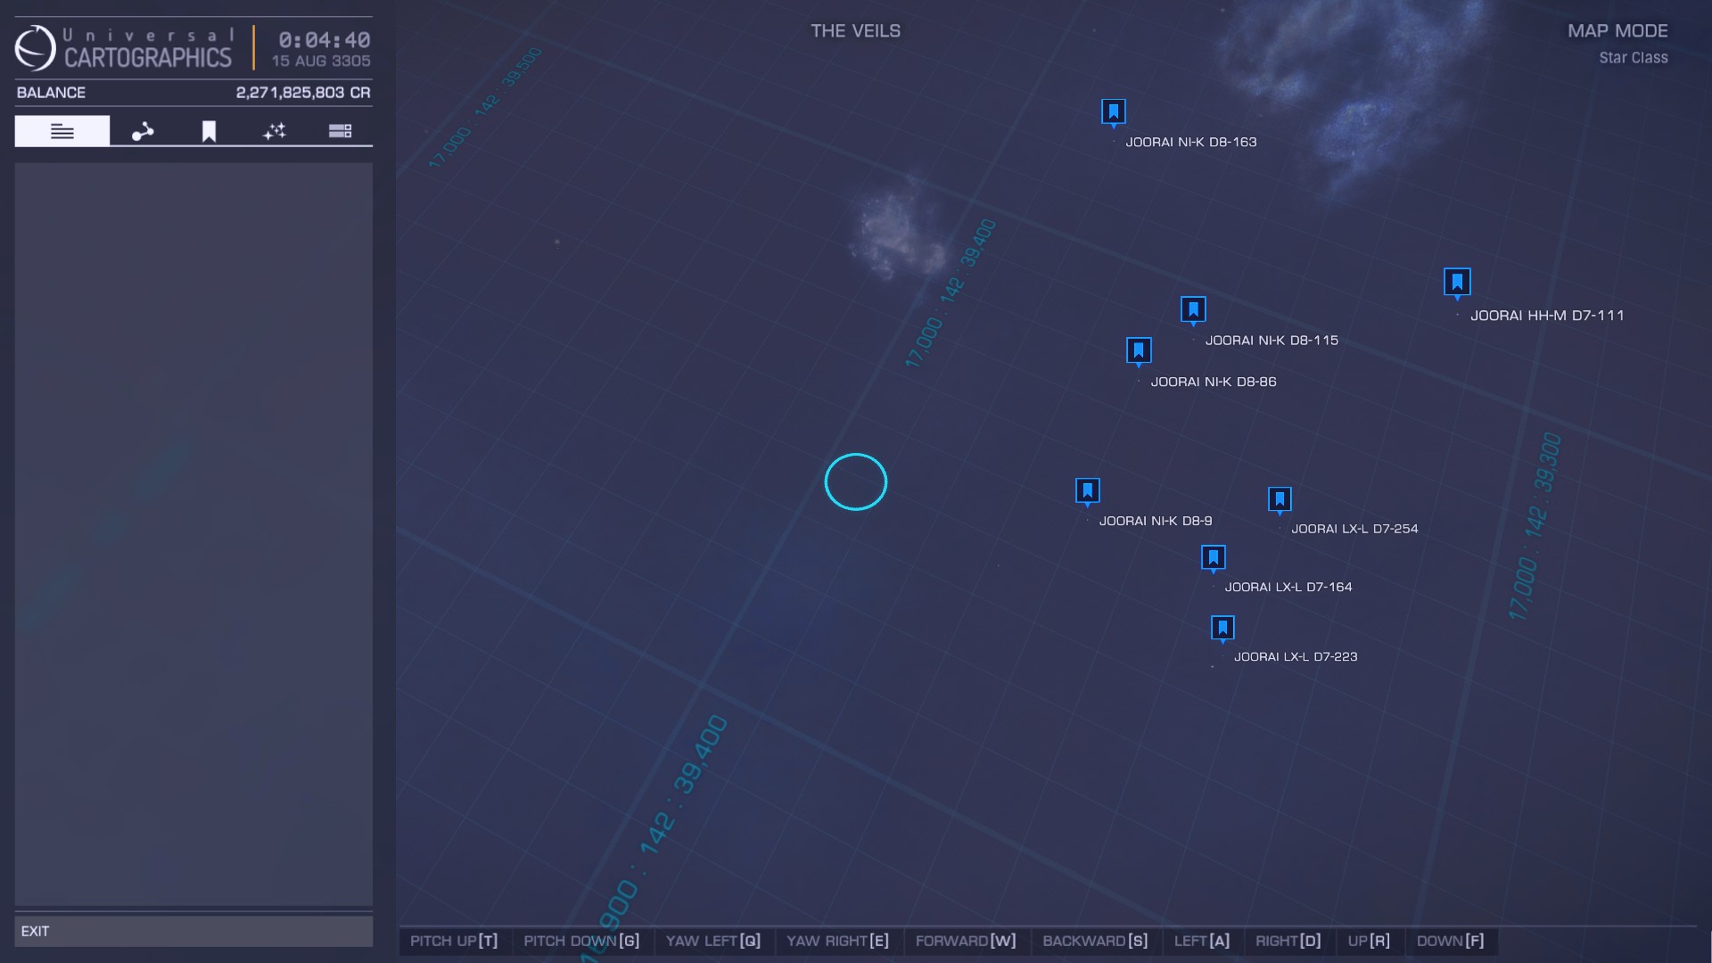Click the RIGHT [D] control
The image size is (1712, 963).
point(1288,942)
